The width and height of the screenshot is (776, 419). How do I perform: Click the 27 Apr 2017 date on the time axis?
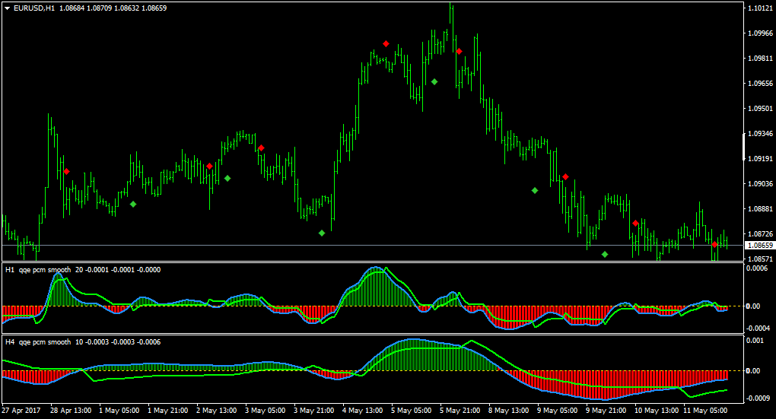[x=21, y=410]
